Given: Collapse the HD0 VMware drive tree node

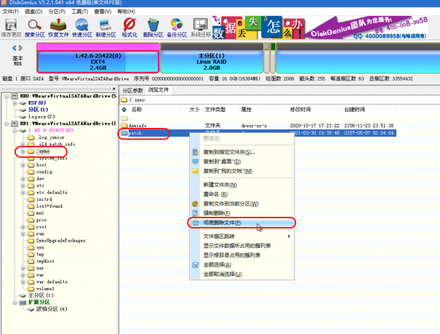Looking at the screenshot, I should coord(6,96).
